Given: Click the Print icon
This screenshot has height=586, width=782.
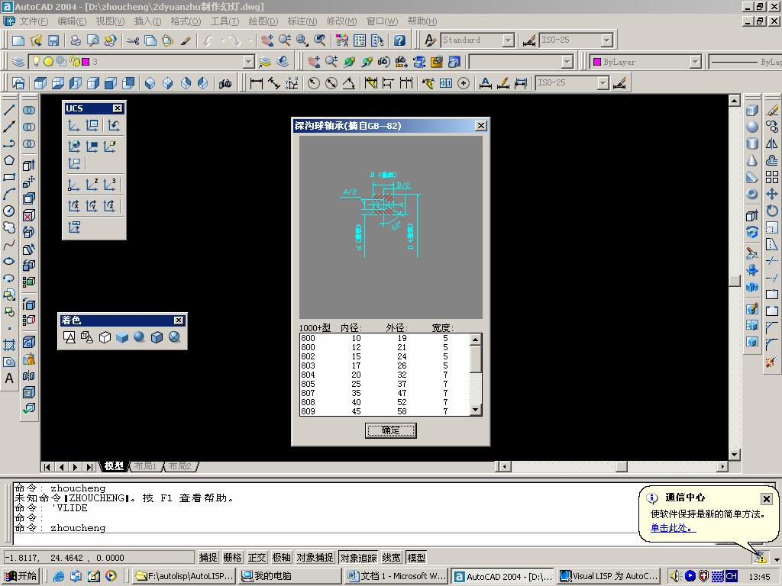Looking at the screenshot, I should click(76, 40).
